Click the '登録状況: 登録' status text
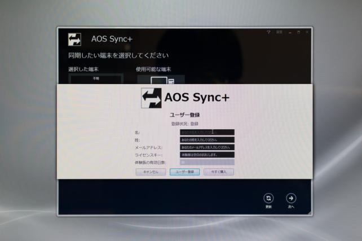Viewport: 362px width, 241px height. tap(185, 124)
